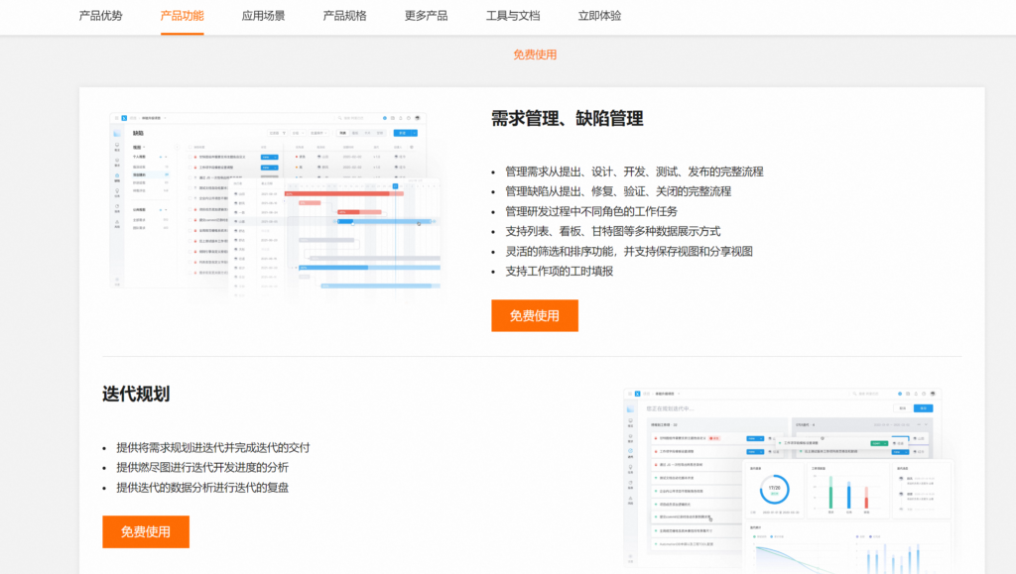
Task: Click the user avatar icon at the screenshot's top right
Action: click(x=415, y=118)
